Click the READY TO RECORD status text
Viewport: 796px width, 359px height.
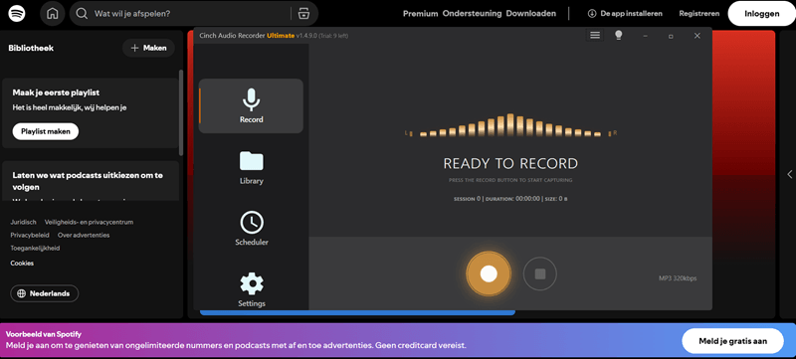point(510,163)
